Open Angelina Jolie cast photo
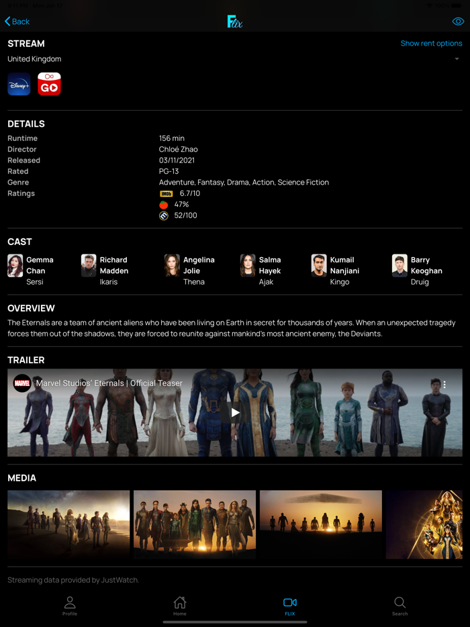This screenshot has width=470, height=627. coord(172,266)
